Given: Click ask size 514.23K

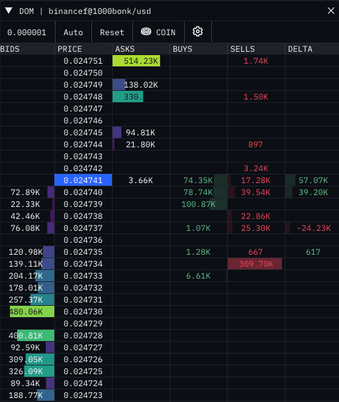Looking at the screenshot, I should pos(141,61).
